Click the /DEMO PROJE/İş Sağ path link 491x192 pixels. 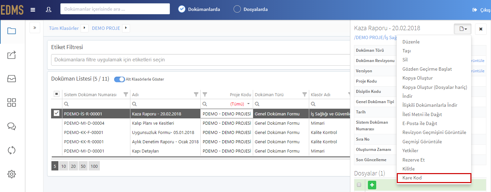(x=376, y=37)
